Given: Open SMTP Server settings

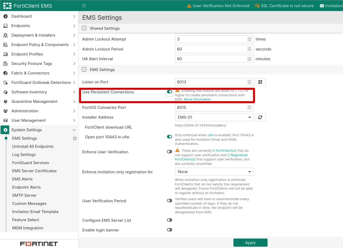Looking at the screenshot, I should click(24, 195).
